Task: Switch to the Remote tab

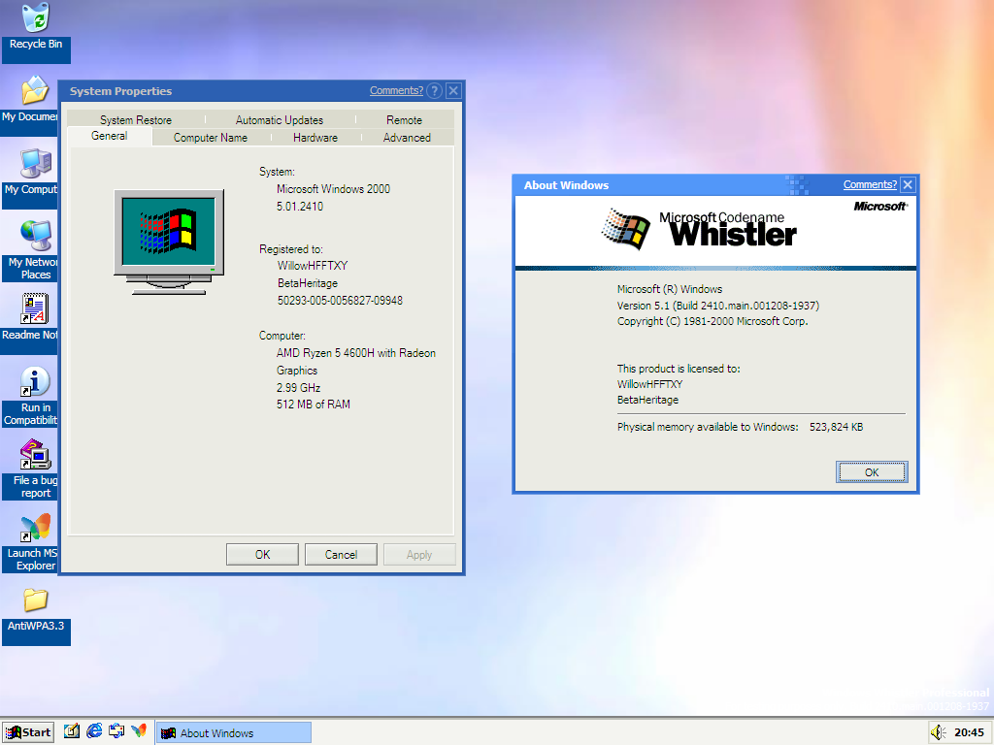Action: click(405, 119)
